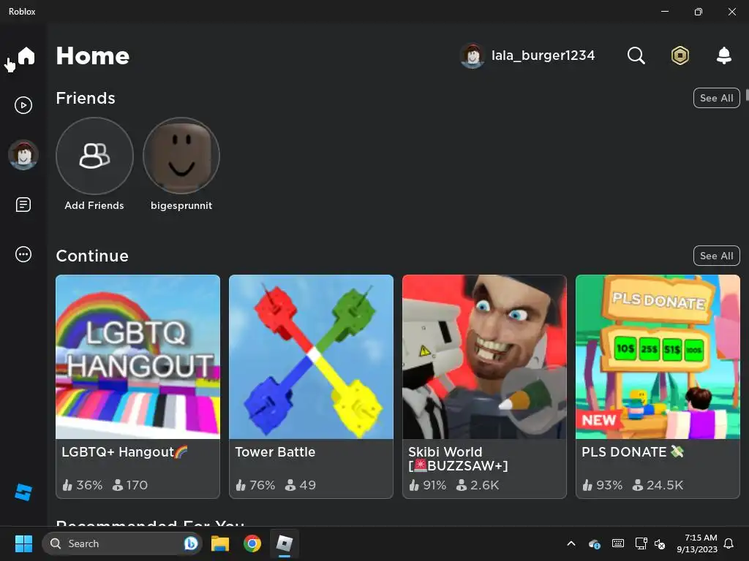Image resolution: width=749 pixels, height=561 pixels.
Task: Click the 'LGBTQ+ Hangout' game title
Action: [124, 451]
